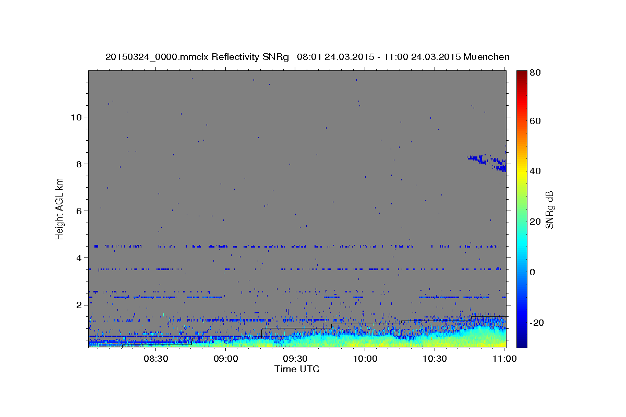Click the 'Height AGL km' axis label
Viewport: 626px width, 417px height.
(x=60, y=208)
